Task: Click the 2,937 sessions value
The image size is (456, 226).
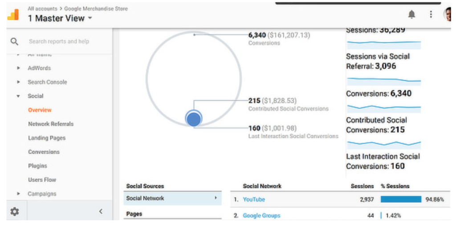Action: point(366,200)
